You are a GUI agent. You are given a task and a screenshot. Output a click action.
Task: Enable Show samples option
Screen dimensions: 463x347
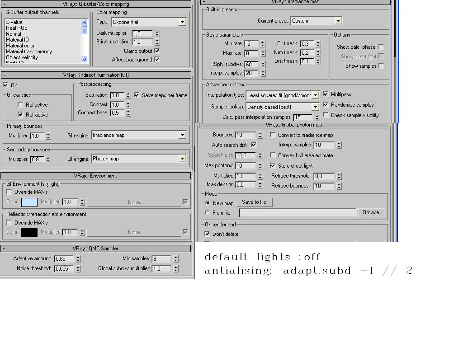click(381, 66)
